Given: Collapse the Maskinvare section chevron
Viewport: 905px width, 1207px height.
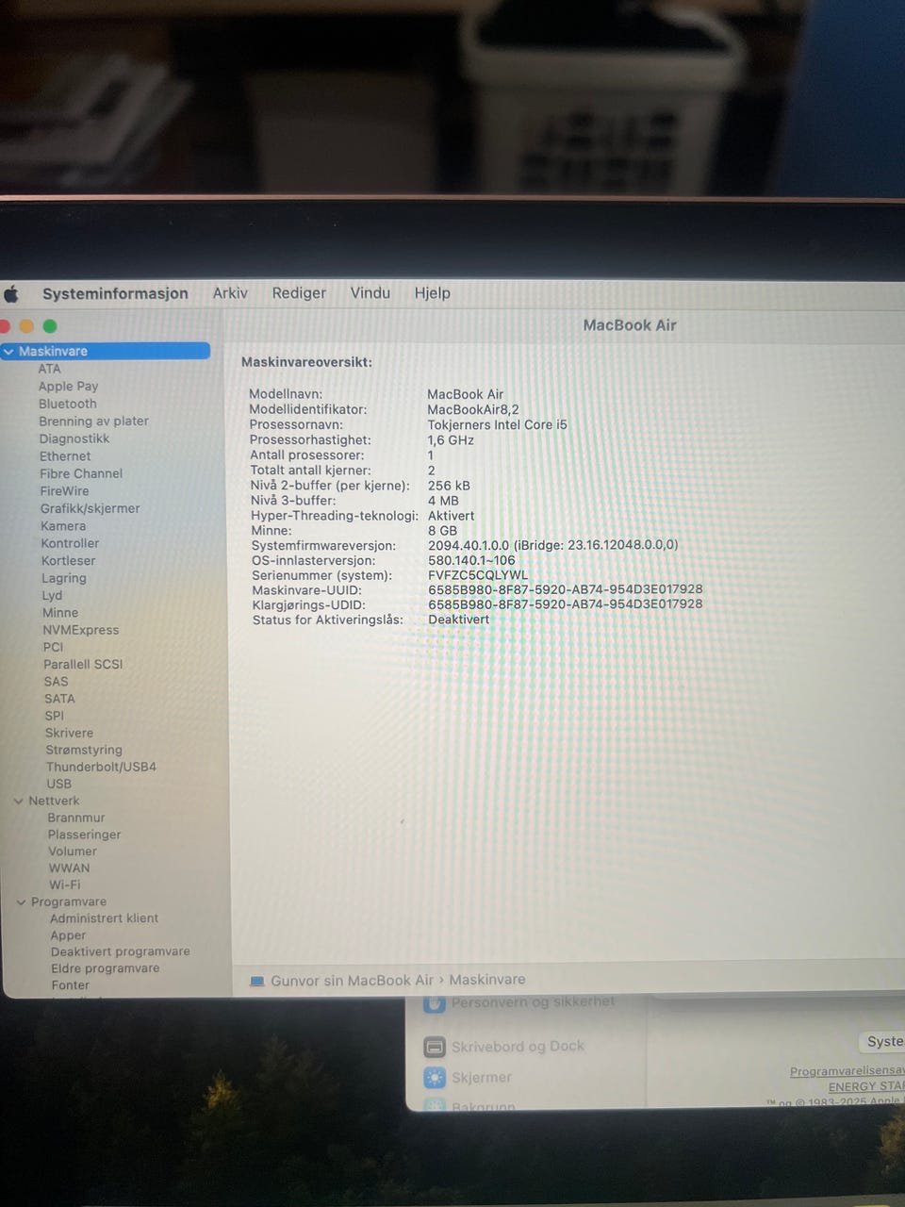Looking at the screenshot, I should coord(8,351).
